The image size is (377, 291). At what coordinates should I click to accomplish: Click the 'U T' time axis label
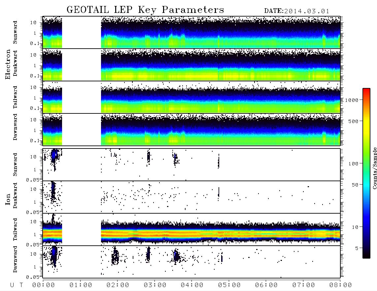(x=17, y=285)
